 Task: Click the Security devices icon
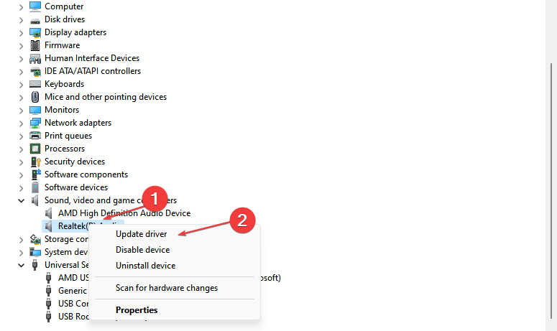coord(35,162)
